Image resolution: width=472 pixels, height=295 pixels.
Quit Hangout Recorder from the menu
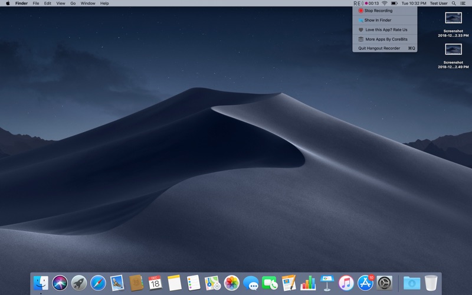click(x=385, y=48)
